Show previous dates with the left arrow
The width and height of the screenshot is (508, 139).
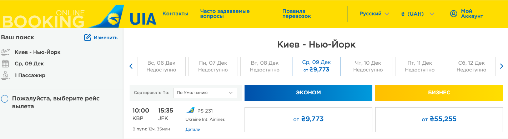click(x=131, y=66)
